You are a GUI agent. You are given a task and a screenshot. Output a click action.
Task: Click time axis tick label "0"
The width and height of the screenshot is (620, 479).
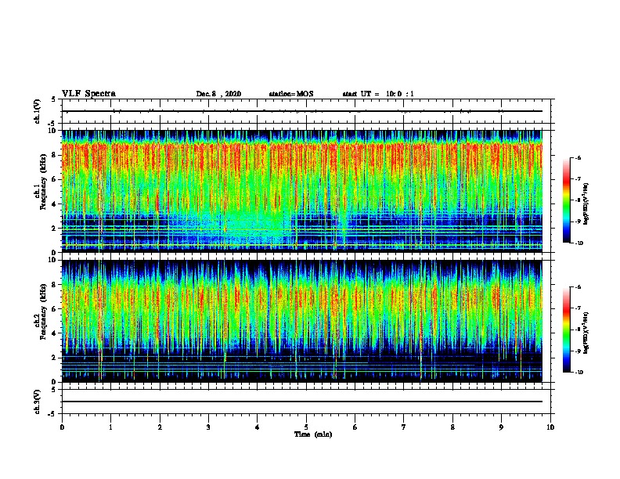[62, 427]
